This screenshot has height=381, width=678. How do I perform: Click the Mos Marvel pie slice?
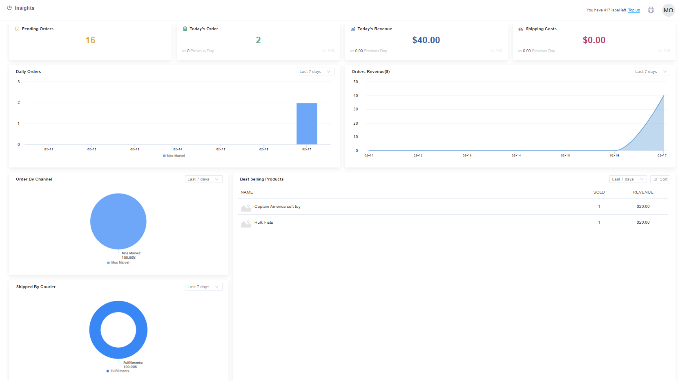click(x=118, y=221)
